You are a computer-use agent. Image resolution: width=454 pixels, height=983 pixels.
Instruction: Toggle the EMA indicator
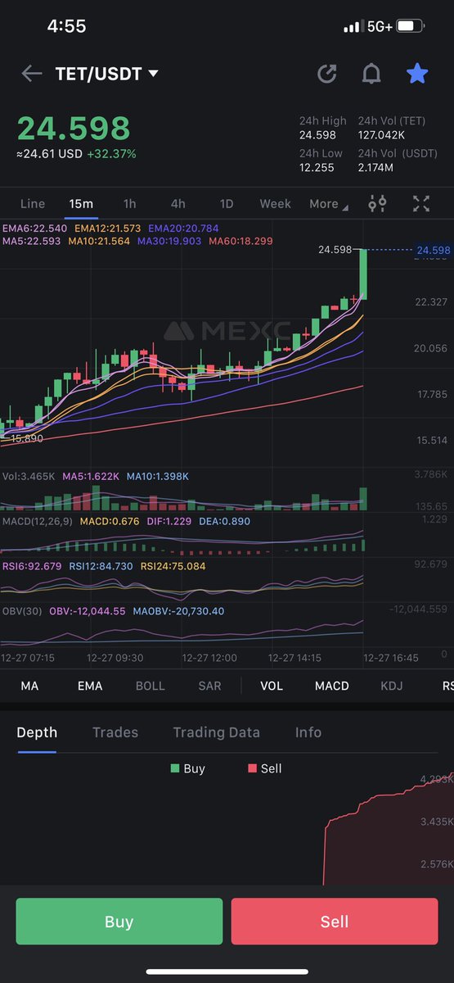click(x=90, y=686)
